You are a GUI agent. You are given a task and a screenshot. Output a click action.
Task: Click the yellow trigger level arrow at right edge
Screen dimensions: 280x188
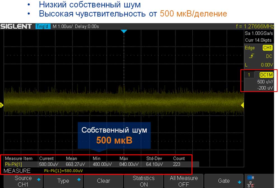[242, 105]
